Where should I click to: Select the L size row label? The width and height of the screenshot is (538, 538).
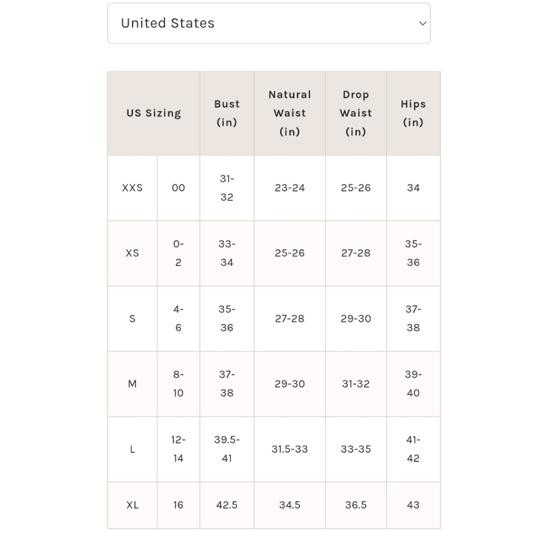tap(132, 449)
